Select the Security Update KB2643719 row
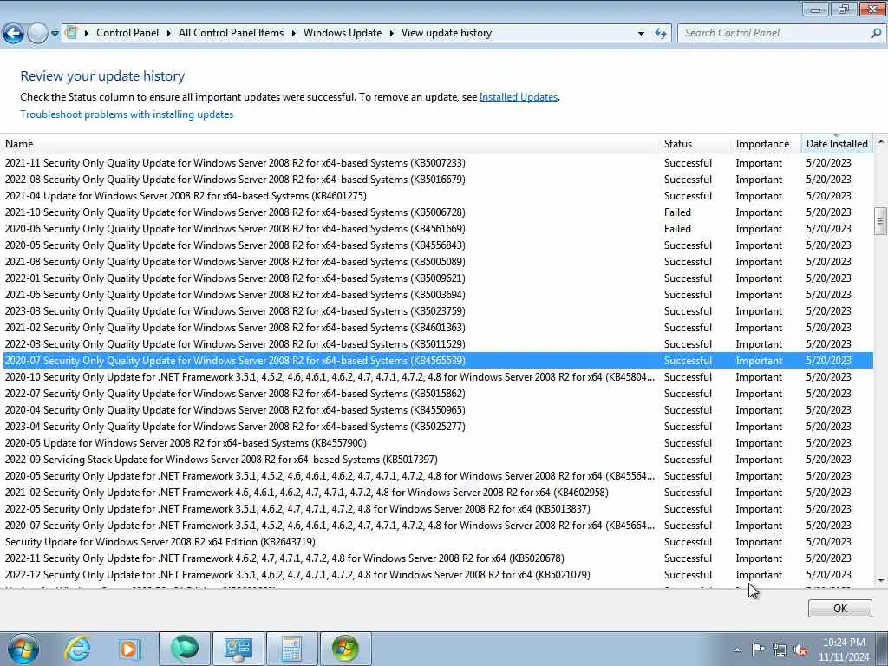888x666 pixels. tap(438, 541)
